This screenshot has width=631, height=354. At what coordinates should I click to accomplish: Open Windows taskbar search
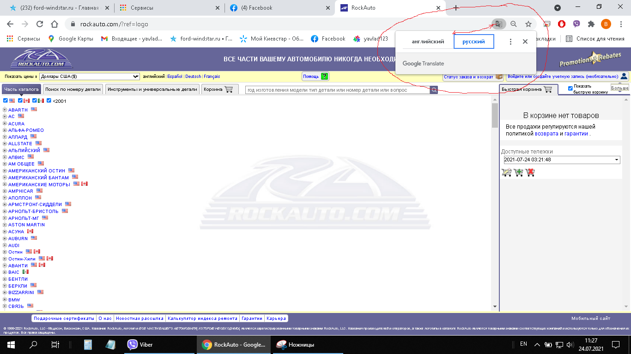(x=33, y=344)
